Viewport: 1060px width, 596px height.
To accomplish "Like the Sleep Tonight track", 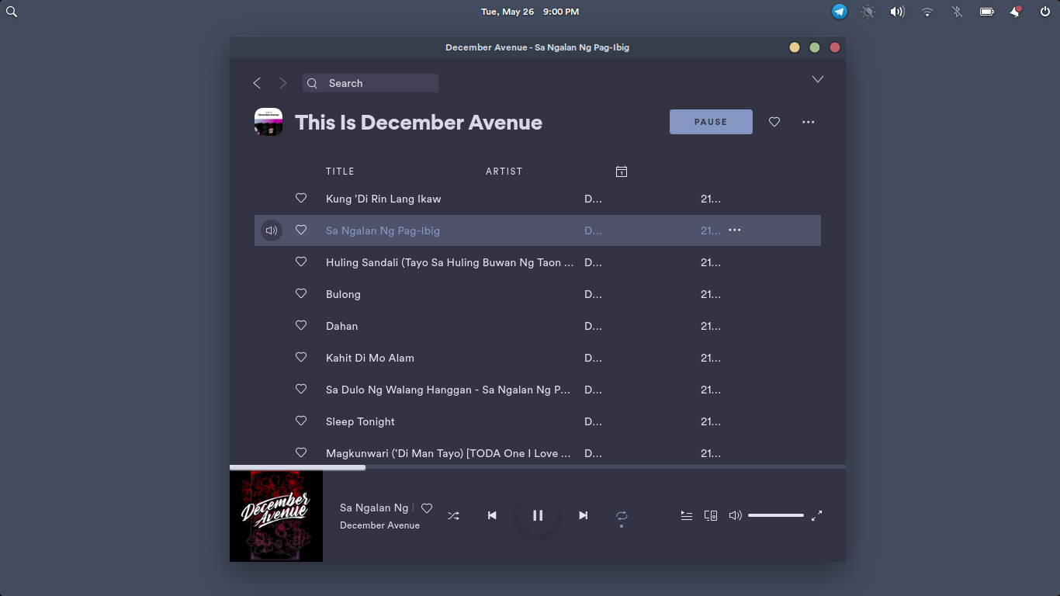I will (301, 421).
